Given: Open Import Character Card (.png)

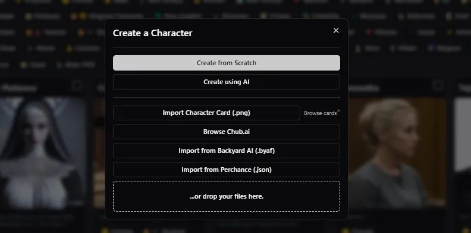Looking at the screenshot, I should coord(206,113).
